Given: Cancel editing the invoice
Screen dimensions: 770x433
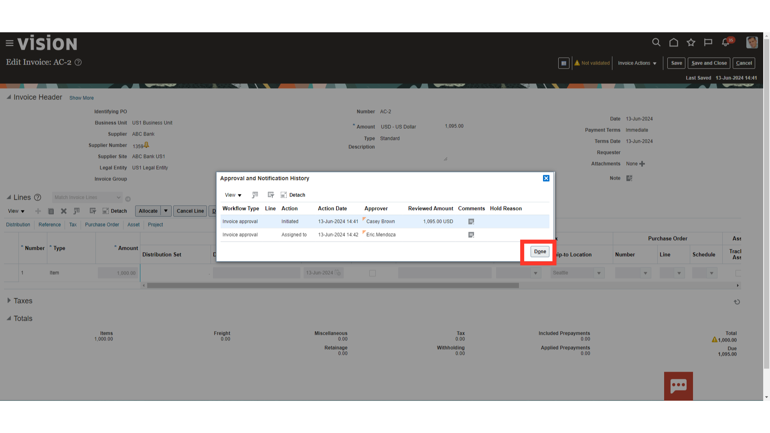Looking at the screenshot, I should click(x=744, y=63).
